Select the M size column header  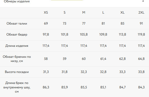(84, 13)
